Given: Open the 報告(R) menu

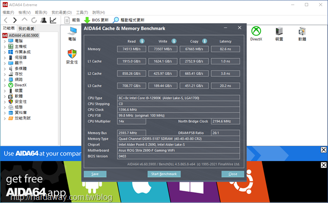Looking at the screenshot, I should [x=41, y=12].
